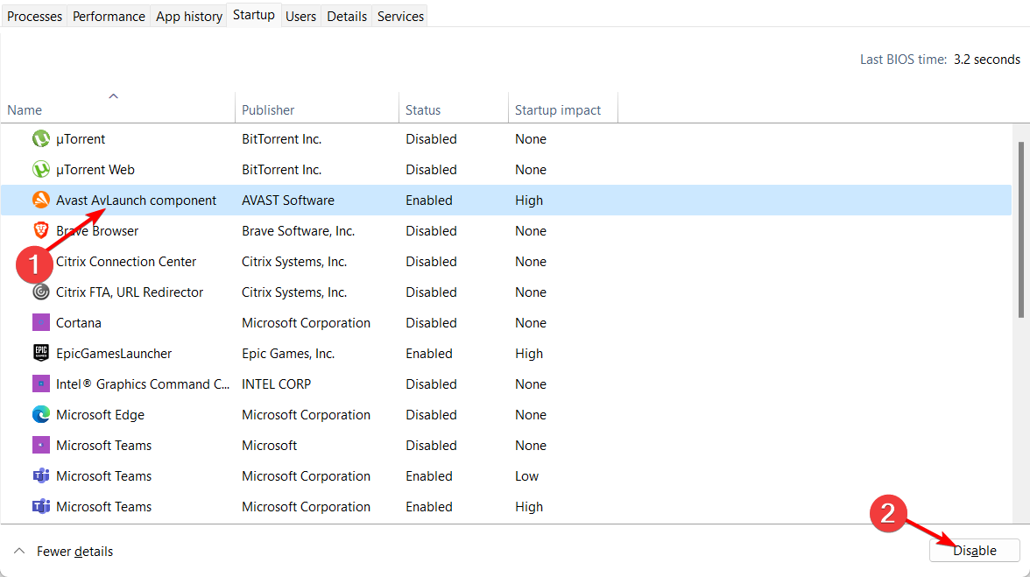Open the Performance tab

[x=109, y=17]
